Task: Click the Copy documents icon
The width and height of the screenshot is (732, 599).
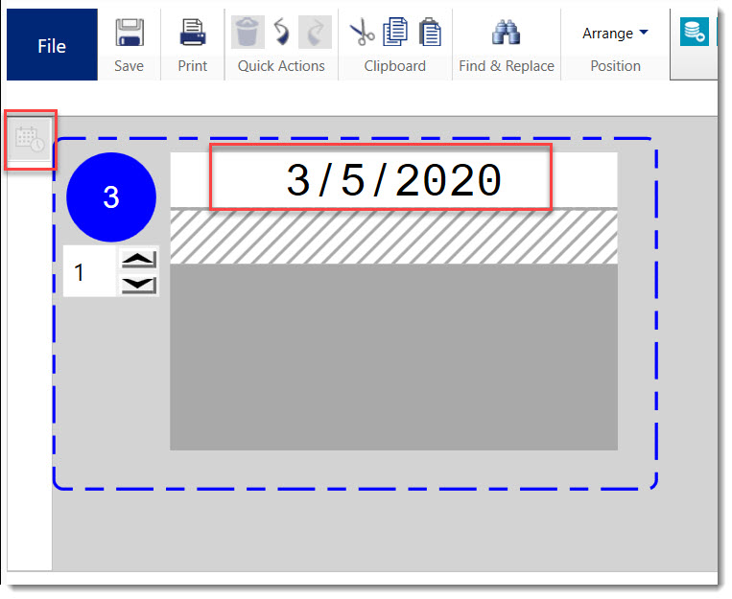Action: [x=395, y=33]
